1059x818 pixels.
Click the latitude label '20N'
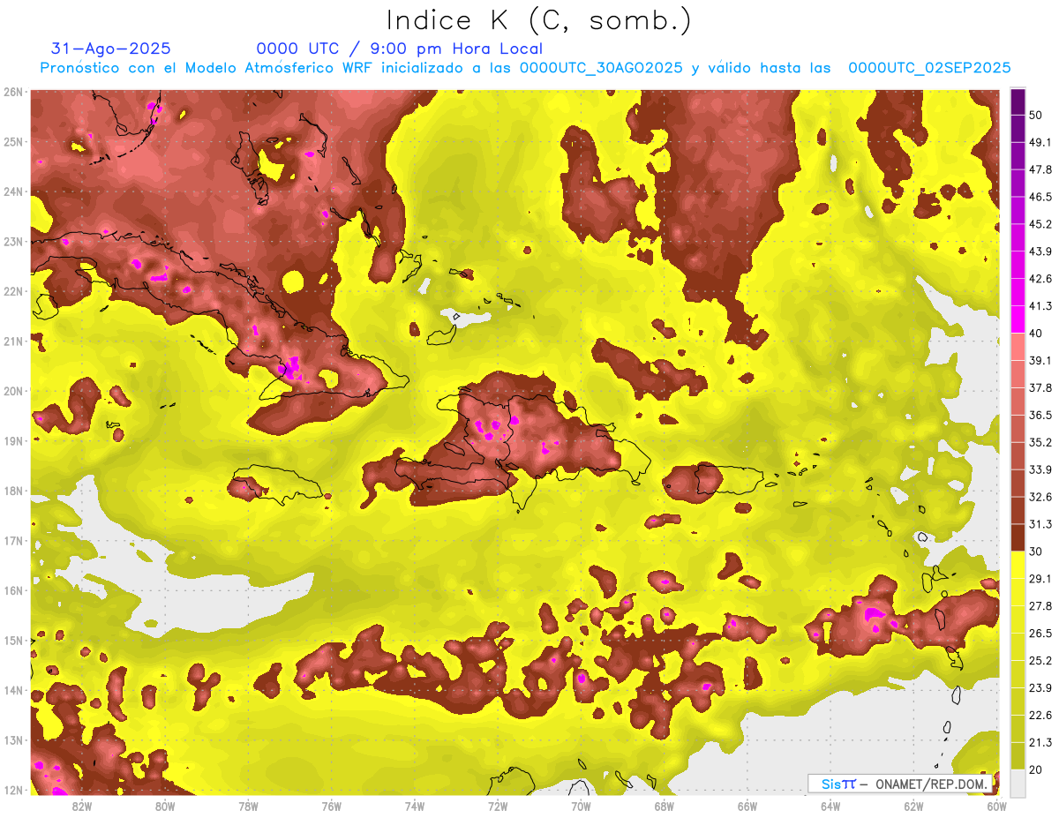pyautogui.click(x=14, y=391)
